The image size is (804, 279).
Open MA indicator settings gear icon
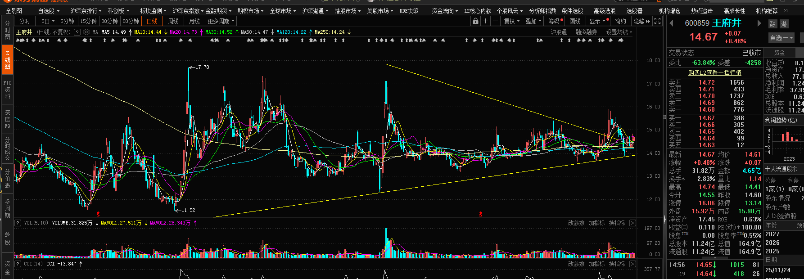86,32
